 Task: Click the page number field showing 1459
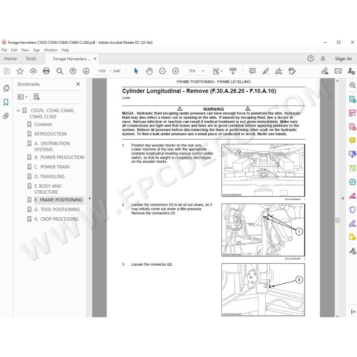click(102, 71)
